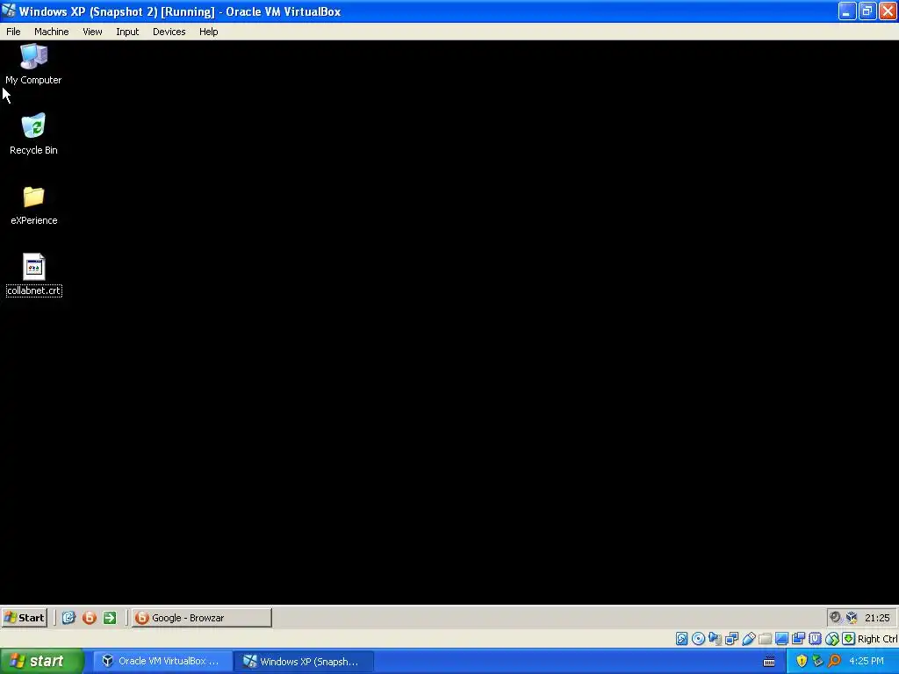Click the guest classic Start button
899x674 pixels.
pyautogui.click(x=24, y=617)
